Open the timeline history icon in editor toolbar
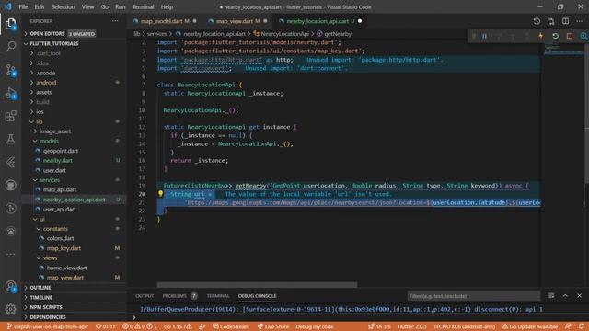The image size is (589, 331). click(537, 21)
